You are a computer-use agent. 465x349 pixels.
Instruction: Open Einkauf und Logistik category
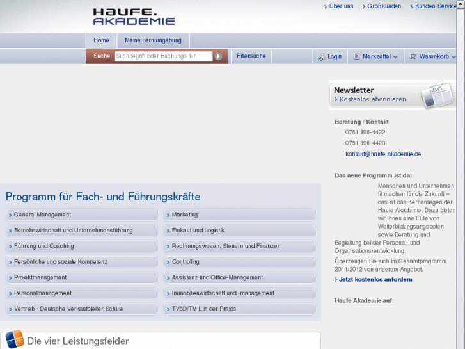point(239,231)
